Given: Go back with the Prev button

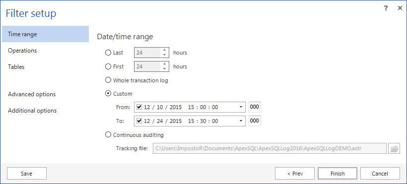Looking at the screenshot, I should (x=295, y=174).
